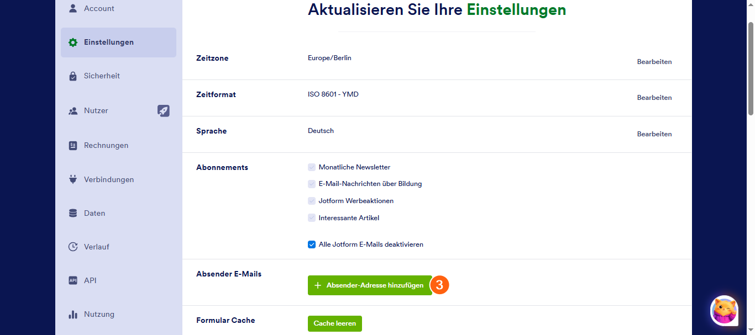Click the Absender E-Mails label
The image size is (755, 335).
(x=229, y=274)
